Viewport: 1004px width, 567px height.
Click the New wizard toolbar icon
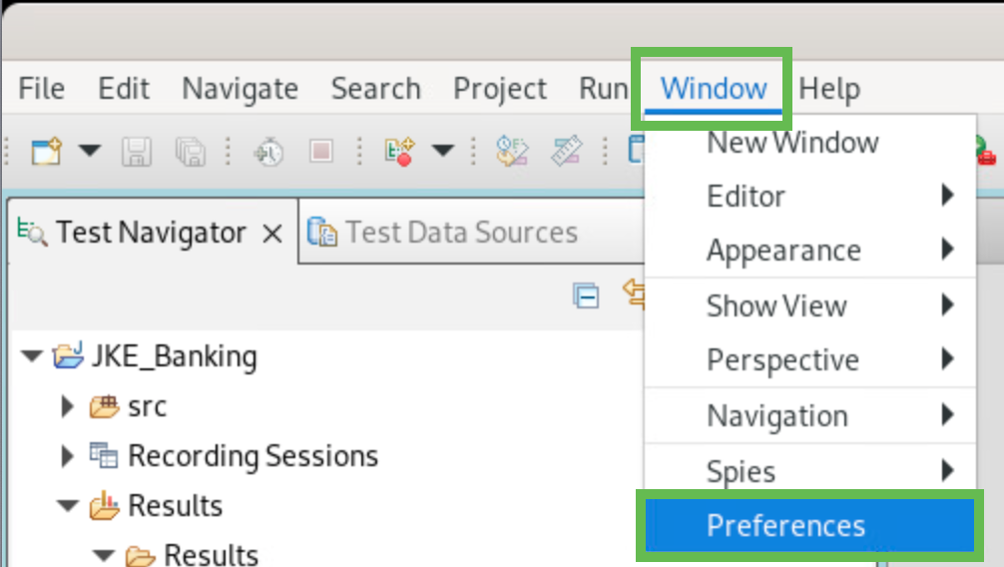(47, 152)
